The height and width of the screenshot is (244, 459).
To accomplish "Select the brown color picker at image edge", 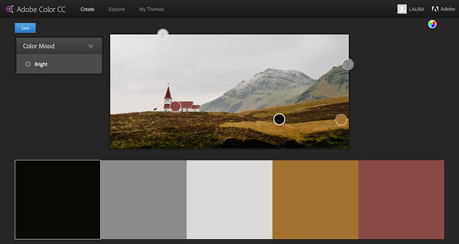I will (341, 120).
